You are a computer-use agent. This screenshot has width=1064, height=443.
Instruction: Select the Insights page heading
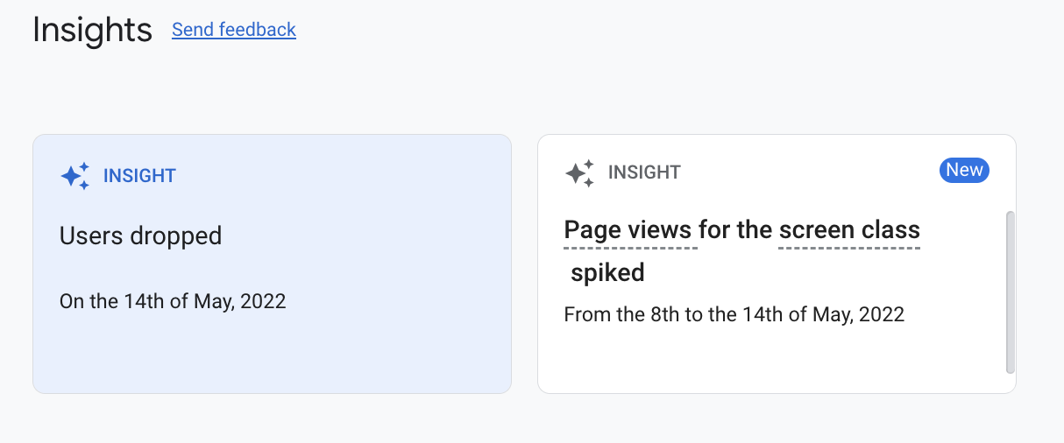[92, 30]
